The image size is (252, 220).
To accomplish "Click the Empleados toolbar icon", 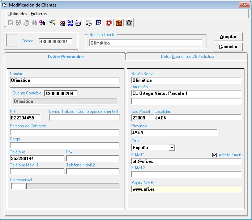I will coord(71,23).
